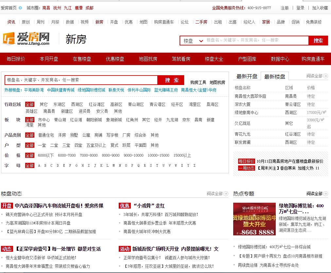Click the blue arrow icon beside 爱房首页
The image size is (331, 273).
(x=20, y=8)
